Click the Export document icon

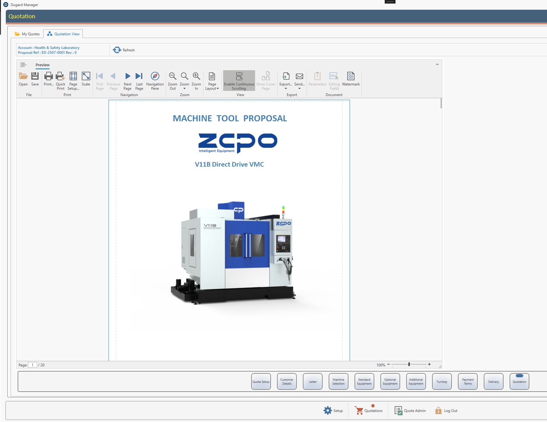286,76
